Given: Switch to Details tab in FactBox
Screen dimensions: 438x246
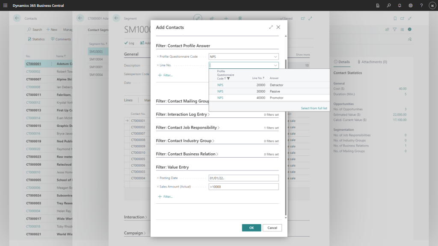Looking at the screenshot, I should 342,62.
